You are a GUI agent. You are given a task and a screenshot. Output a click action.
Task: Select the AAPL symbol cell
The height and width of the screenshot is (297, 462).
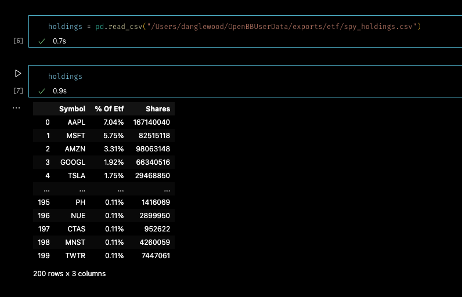click(x=76, y=122)
